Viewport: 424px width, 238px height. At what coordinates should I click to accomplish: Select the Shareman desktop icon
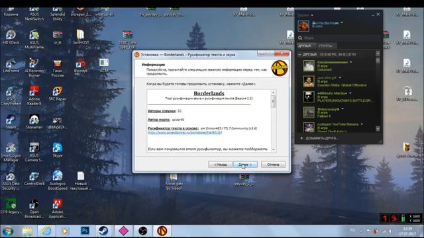coord(34,122)
